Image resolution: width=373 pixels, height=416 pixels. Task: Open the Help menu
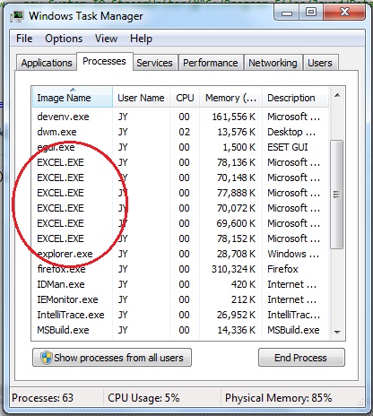tap(141, 39)
